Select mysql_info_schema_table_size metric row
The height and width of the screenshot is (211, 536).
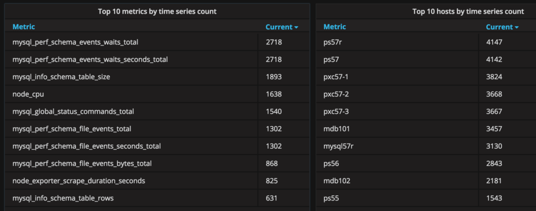61,77
